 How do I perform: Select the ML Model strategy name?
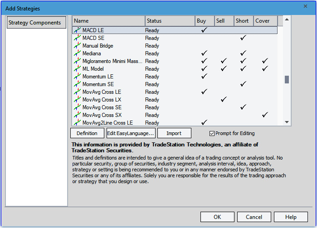pos(93,69)
